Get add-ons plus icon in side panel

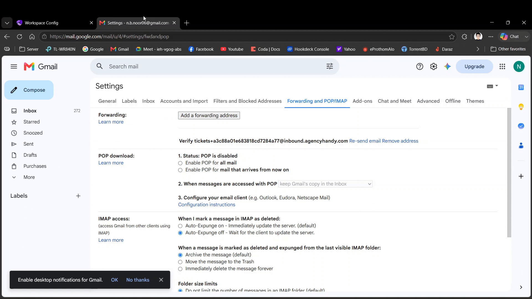click(x=521, y=176)
